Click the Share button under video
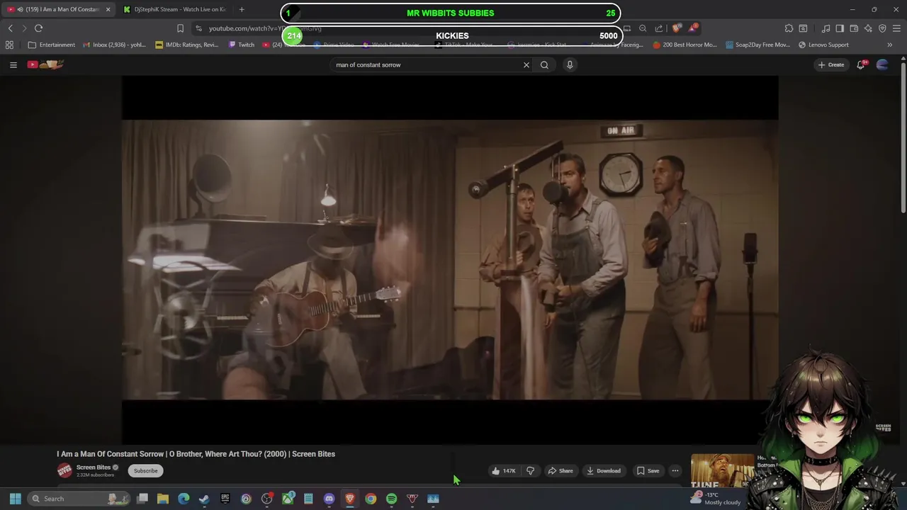This screenshot has height=510, width=907. [x=560, y=470]
